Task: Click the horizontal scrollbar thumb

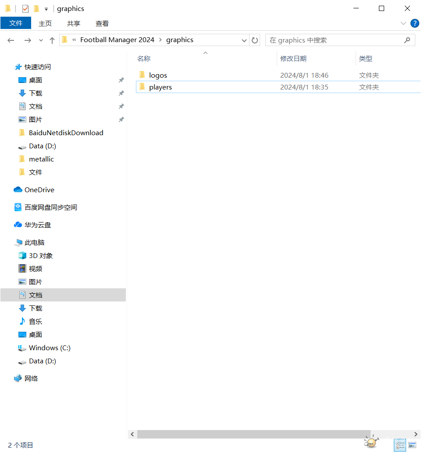Action: (253, 434)
